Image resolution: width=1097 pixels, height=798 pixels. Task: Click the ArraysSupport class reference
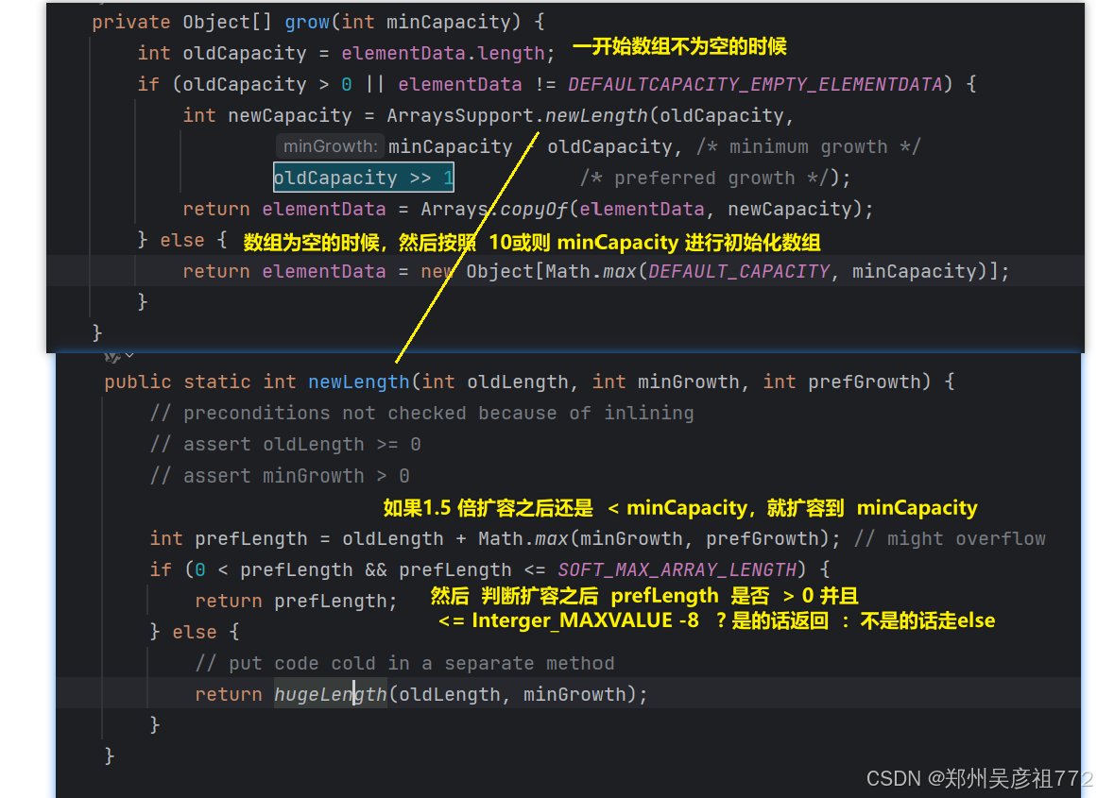pyautogui.click(x=460, y=115)
